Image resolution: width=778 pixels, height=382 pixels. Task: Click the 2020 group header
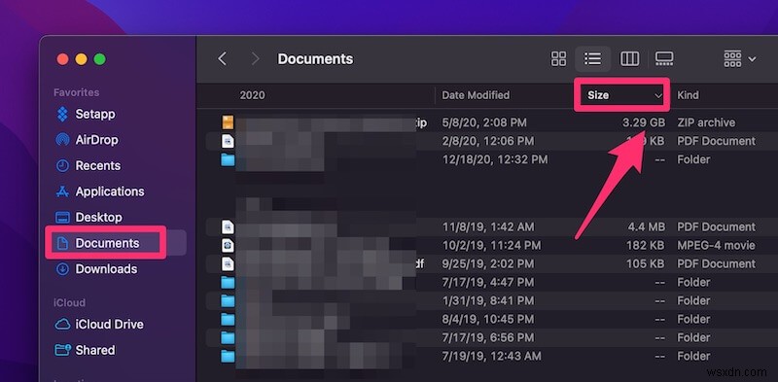253,95
